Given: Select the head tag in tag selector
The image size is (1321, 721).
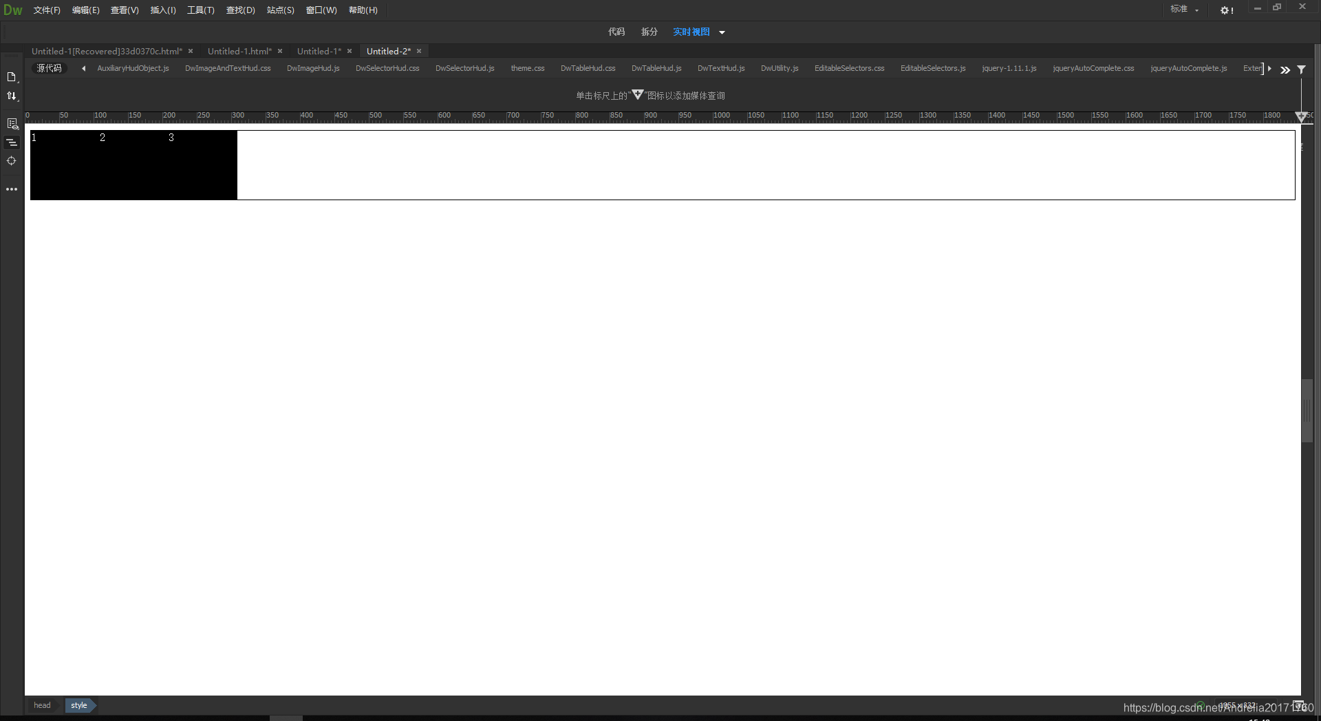Looking at the screenshot, I should point(42,705).
